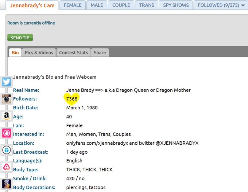Click the '420 / no' value
The height and width of the screenshot is (192, 248).
tap(75, 179)
